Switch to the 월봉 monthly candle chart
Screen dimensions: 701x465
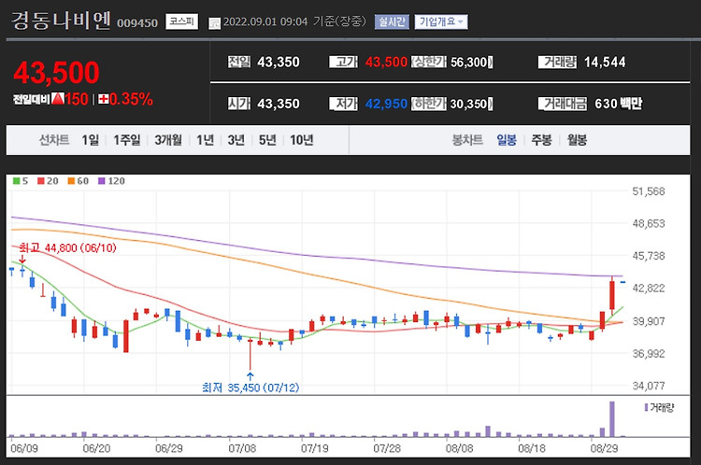click(577, 140)
